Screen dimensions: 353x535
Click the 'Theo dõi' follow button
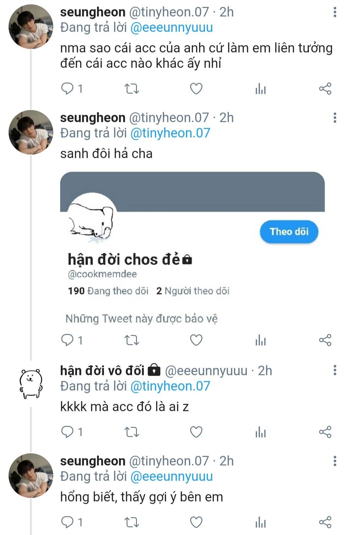pyautogui.click(x=289, y=232)
